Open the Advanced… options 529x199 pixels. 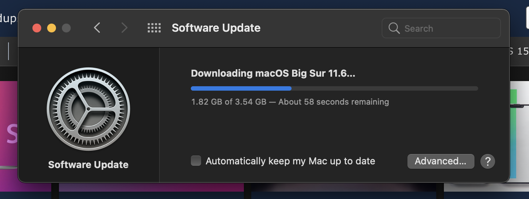click(x=441, y=161)
